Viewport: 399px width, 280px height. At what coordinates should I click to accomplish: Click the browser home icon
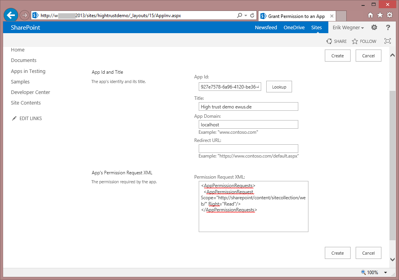click(x=370, y=15)
